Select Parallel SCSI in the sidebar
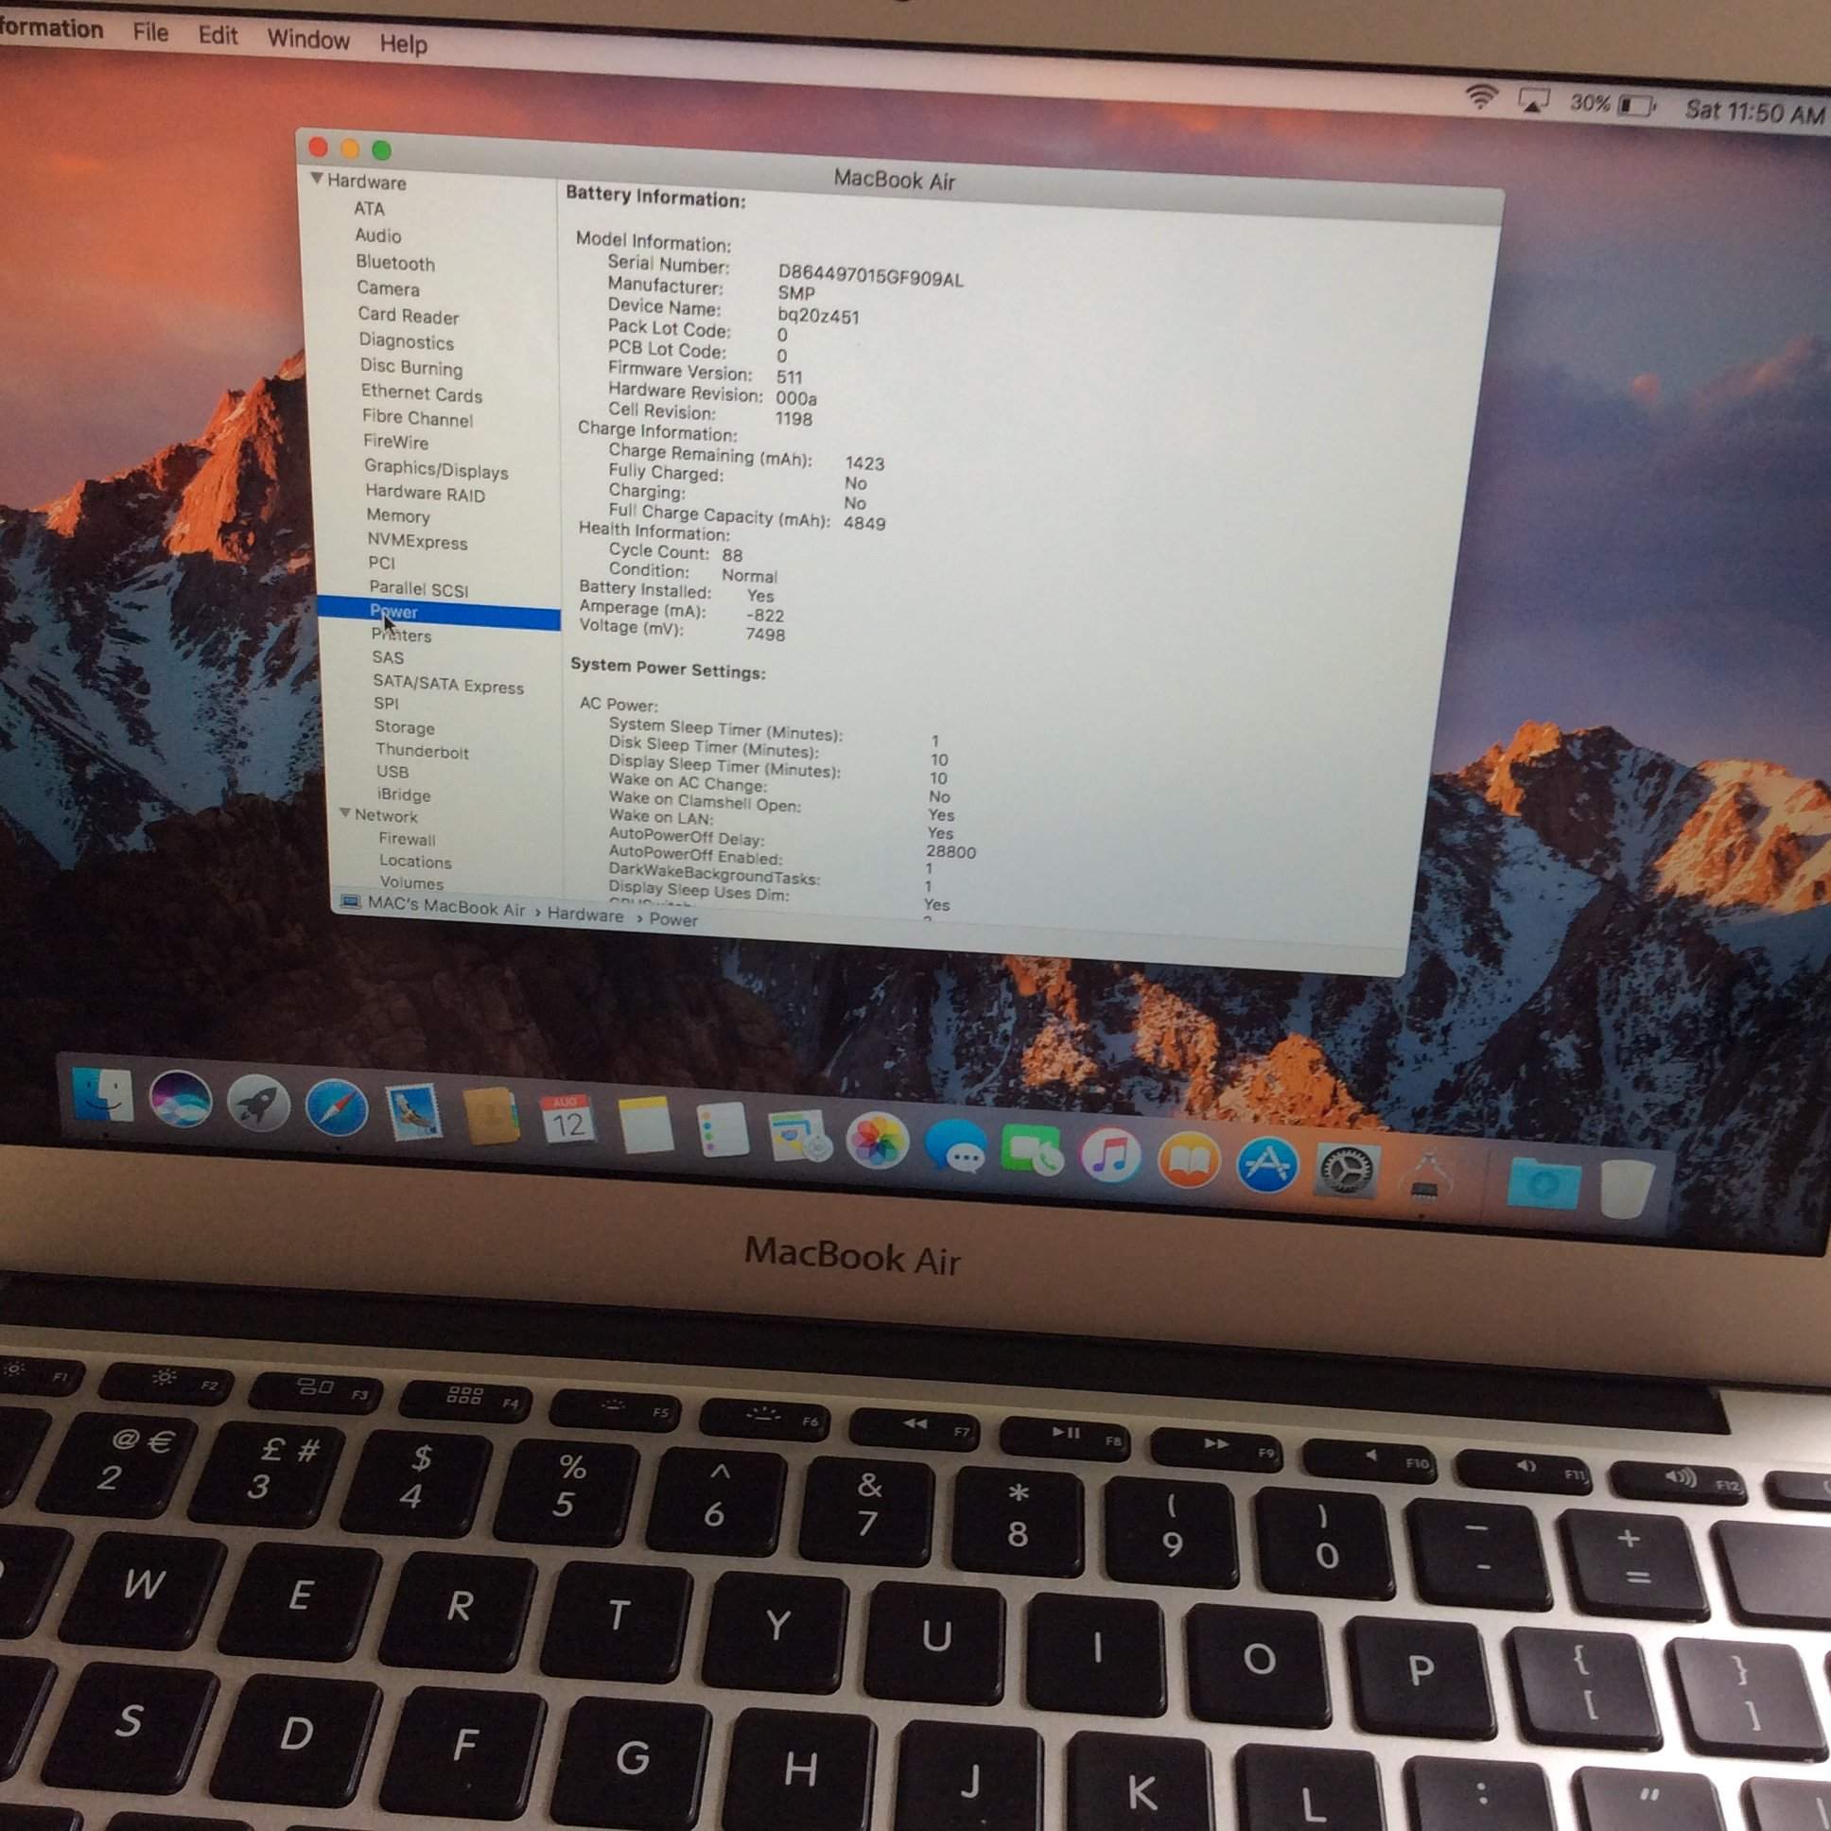The image size is (1831, 1831). click(x=419, y=588)
